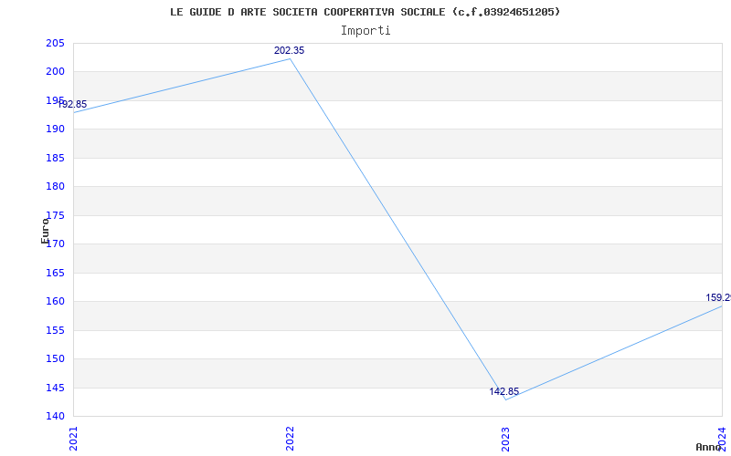
Task: Click the line's 2023 lowest point
Action: coord(506,399)
